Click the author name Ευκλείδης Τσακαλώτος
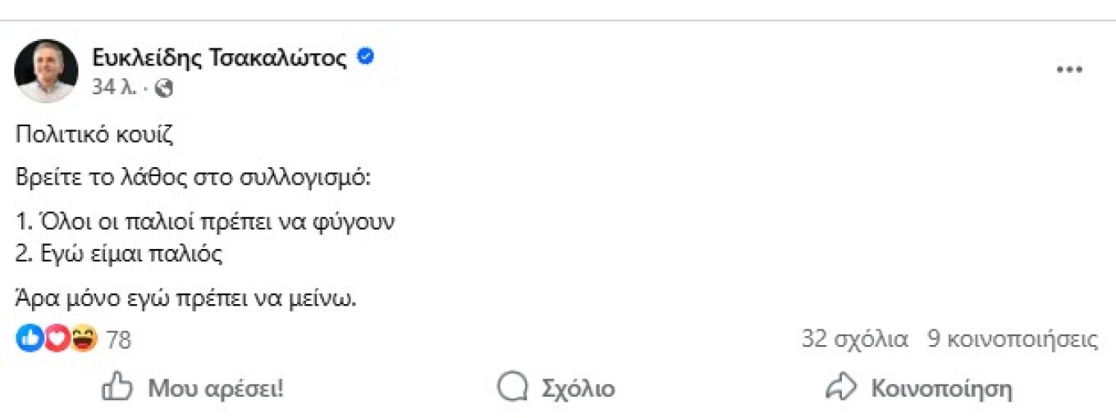 220,57
